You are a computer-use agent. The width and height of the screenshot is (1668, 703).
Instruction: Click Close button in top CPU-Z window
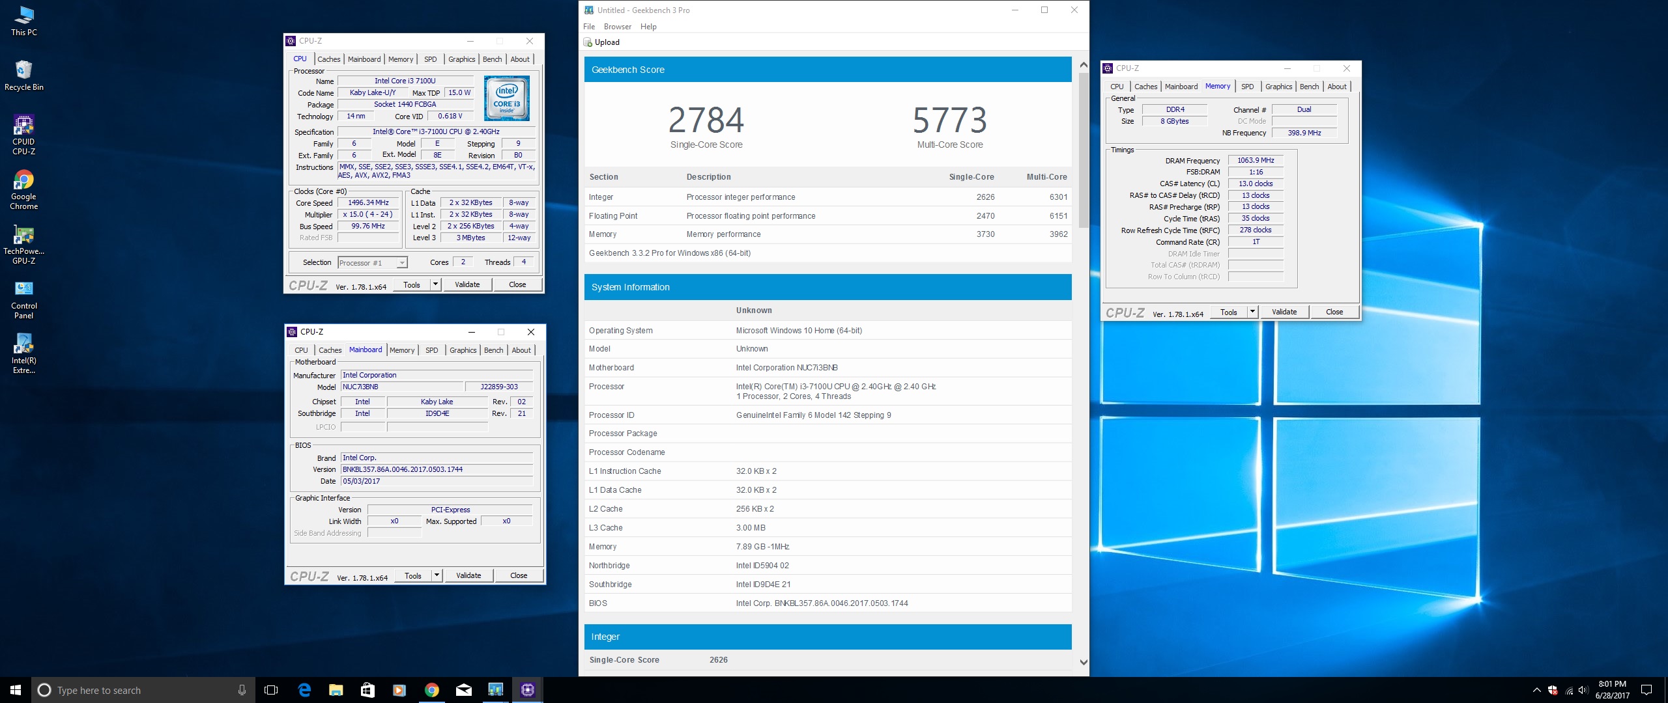[517, 284]
